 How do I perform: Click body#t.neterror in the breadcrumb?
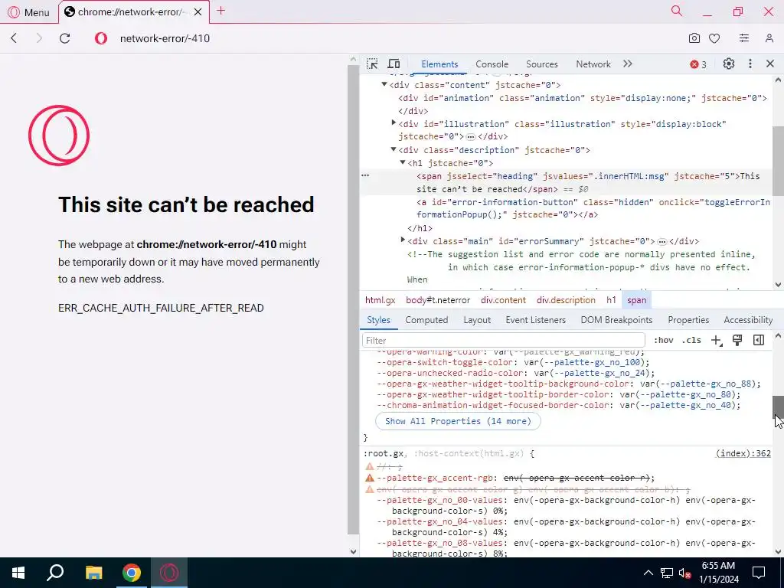[x=438, y=300]
